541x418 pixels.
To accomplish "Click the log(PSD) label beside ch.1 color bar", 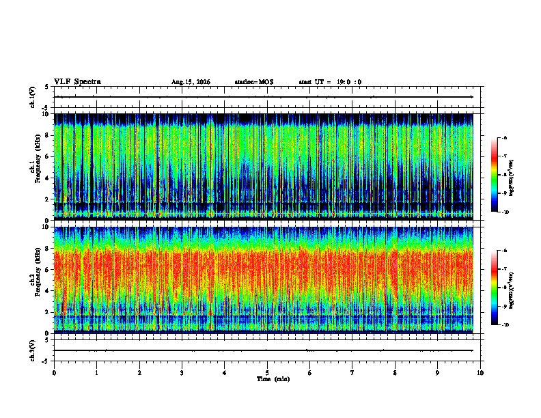I will 512,178.
